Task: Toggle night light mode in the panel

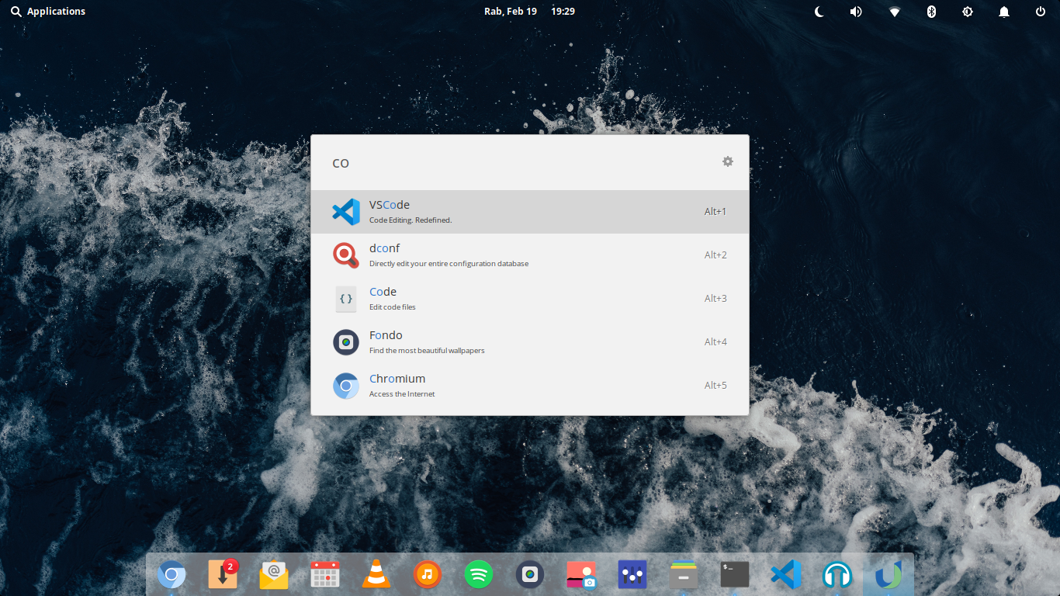Action: tap(819, 11)
